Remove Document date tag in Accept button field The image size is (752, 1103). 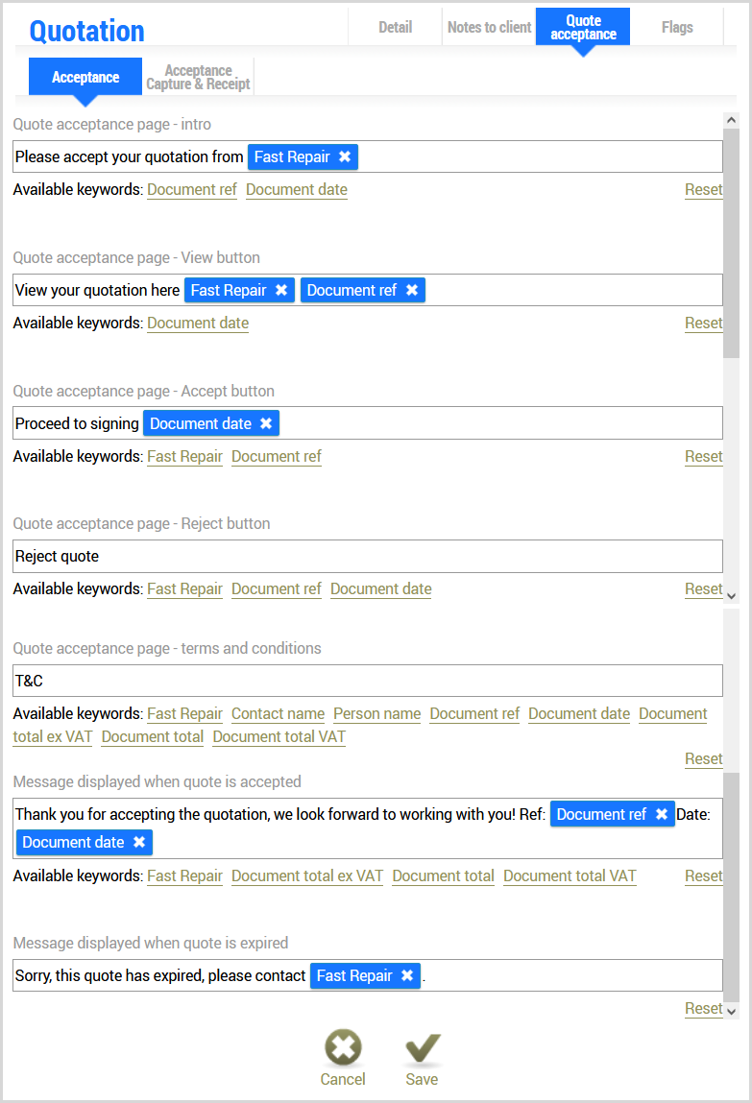[266, 423]
